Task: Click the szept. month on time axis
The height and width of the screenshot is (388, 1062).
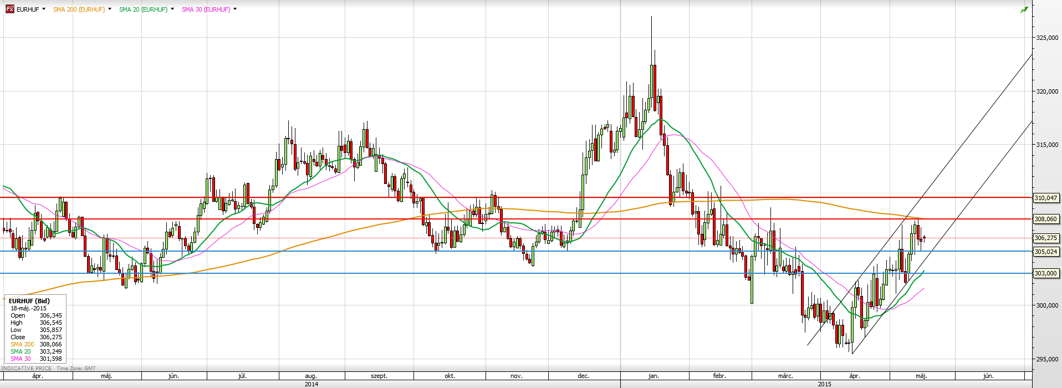Action: click(379, 376)
